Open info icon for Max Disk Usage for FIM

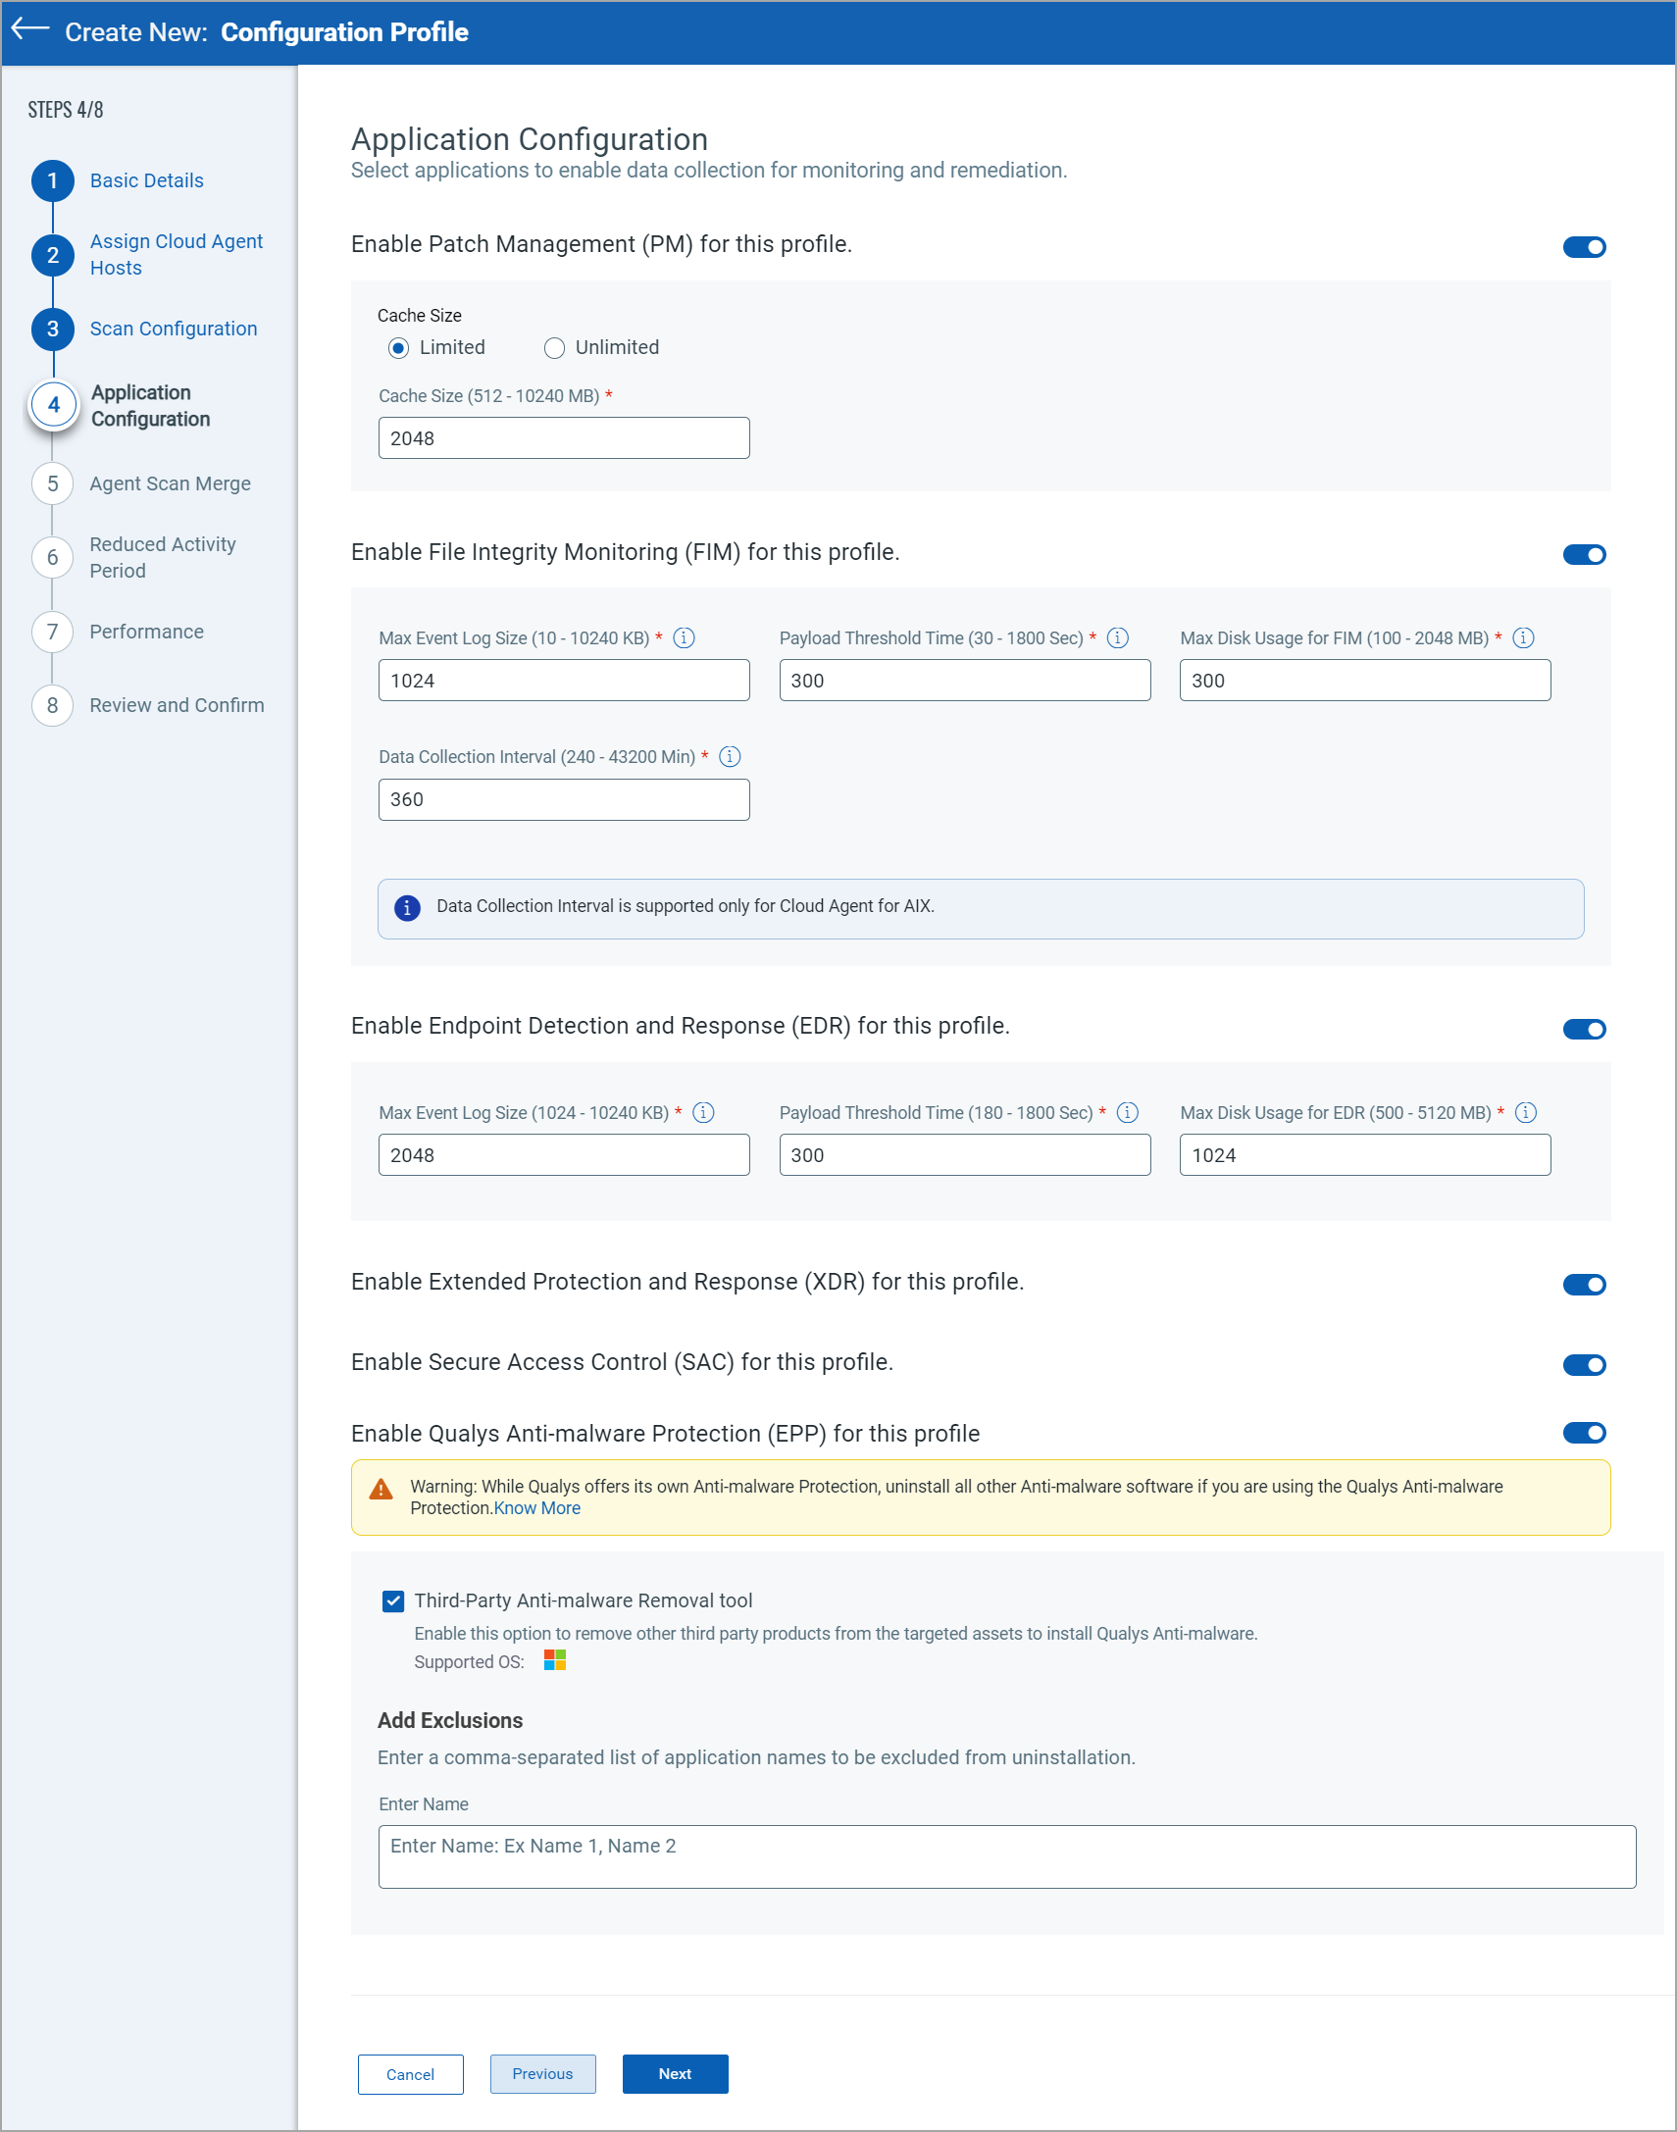pyautogui.click(x=1523, y=638)
